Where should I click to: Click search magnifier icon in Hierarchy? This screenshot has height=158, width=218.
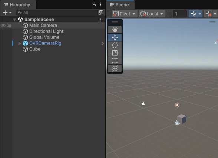20,13
